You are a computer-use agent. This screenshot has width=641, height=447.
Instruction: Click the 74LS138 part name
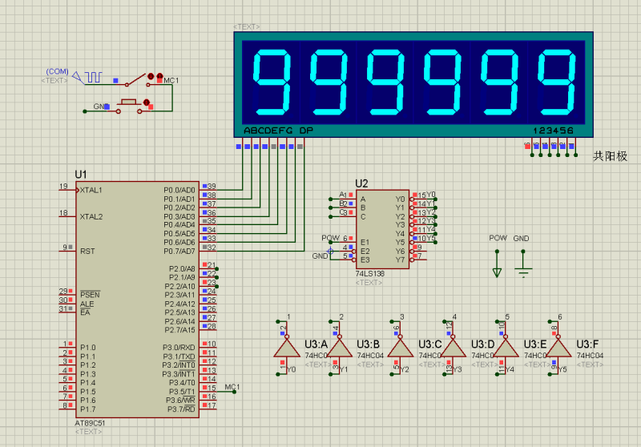[x=370, y=274]
